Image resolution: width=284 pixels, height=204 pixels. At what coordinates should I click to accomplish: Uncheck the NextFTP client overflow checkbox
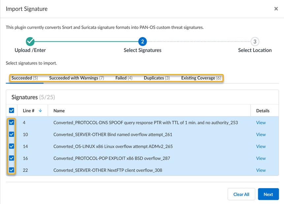coord(12,170)
